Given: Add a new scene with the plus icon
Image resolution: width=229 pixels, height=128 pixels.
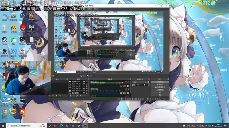Looking at the screenshot, I should click(50, 96).
